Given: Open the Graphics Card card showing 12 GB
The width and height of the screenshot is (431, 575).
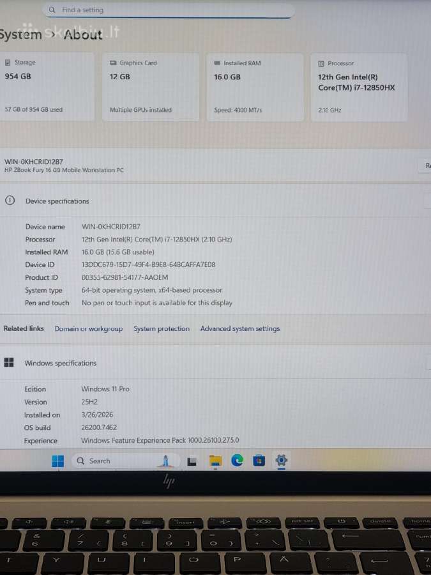Looking at the screenshot, I should 151,87.
